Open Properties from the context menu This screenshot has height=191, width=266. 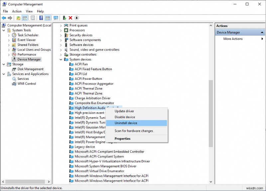[137, 138]
